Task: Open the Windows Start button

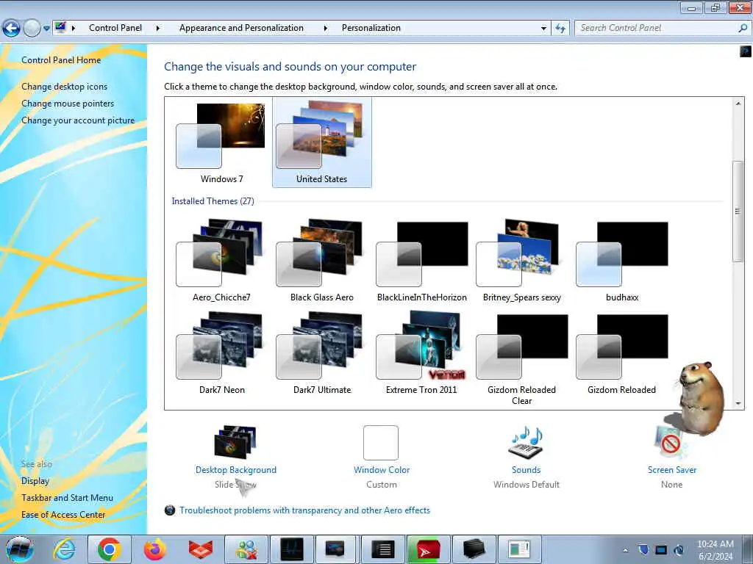Action: point(19,549)
